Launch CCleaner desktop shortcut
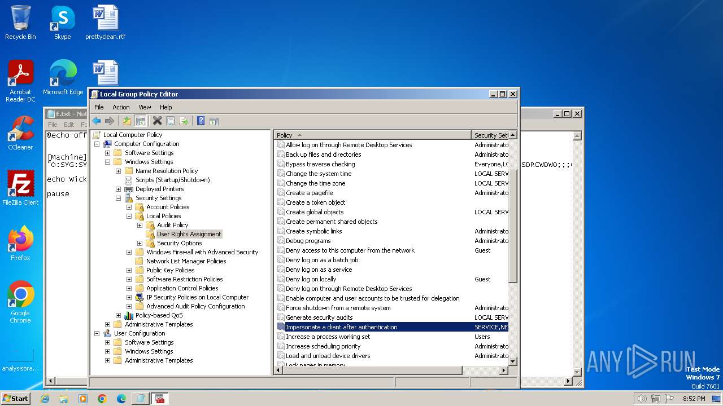723x406 pixels. point(20,133)
